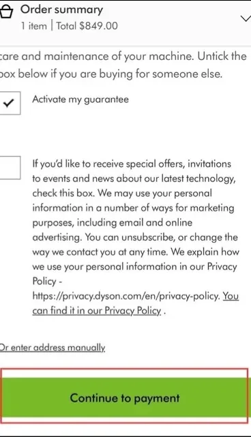Toggle the down arrow beside Order summary
Screen dimensions: 251x437
tap(246, 18)
